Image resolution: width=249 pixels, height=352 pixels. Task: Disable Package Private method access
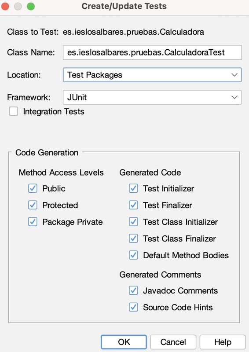pos(33,222)
